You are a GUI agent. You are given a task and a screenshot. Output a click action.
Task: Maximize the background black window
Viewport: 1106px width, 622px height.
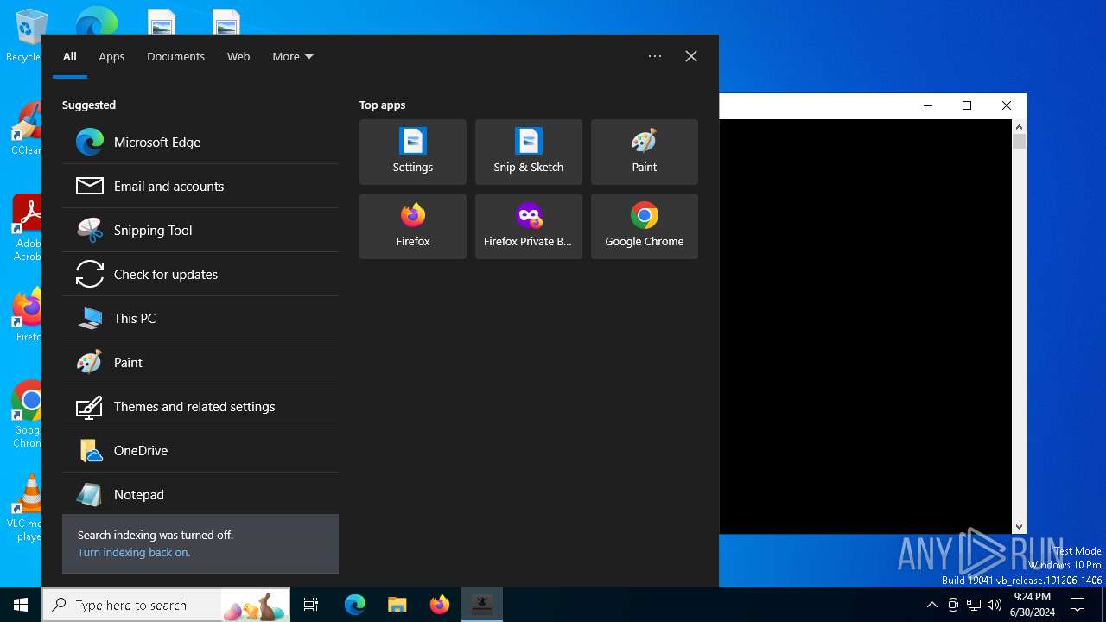click(967, 105)
